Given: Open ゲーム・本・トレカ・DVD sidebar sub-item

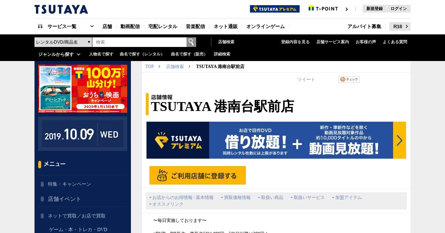Looking at the screenshot, I should tap(78, 230).
